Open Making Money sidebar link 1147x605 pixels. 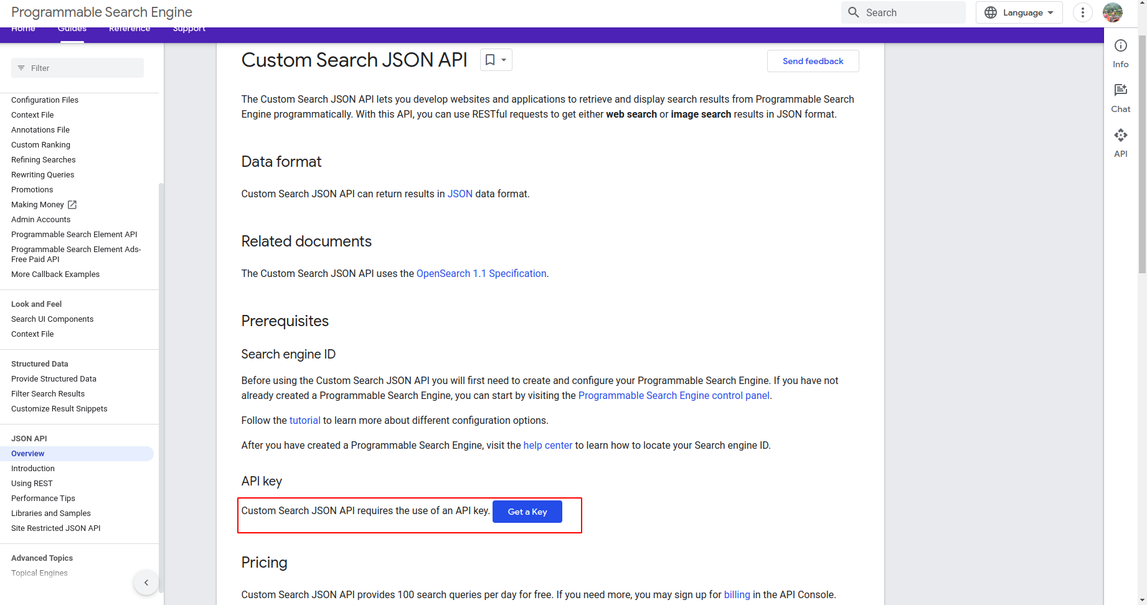(x=37, y=205)
